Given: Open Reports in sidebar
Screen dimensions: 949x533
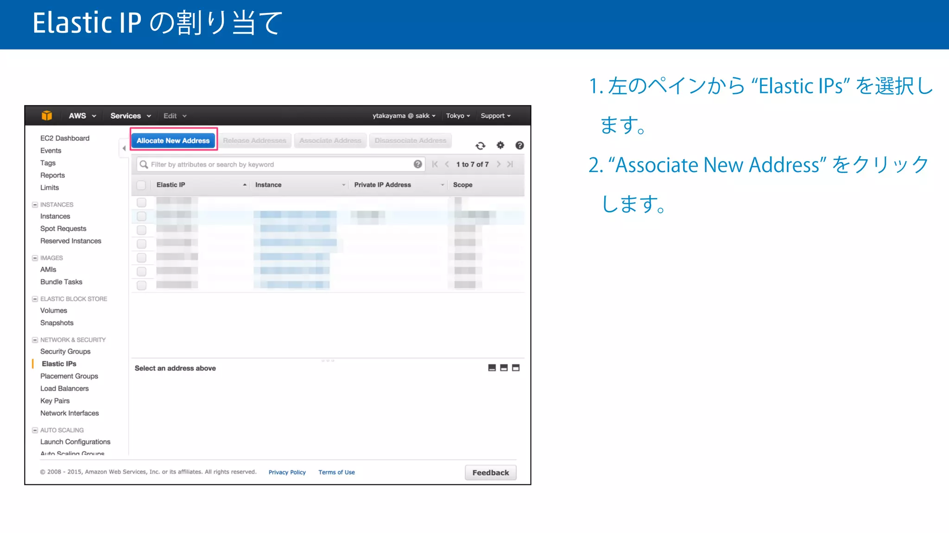Looking at the screenshot, I should pos(52,175).
